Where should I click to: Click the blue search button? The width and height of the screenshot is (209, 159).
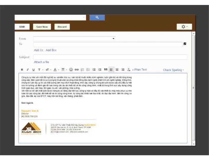[x=97, y=18]
